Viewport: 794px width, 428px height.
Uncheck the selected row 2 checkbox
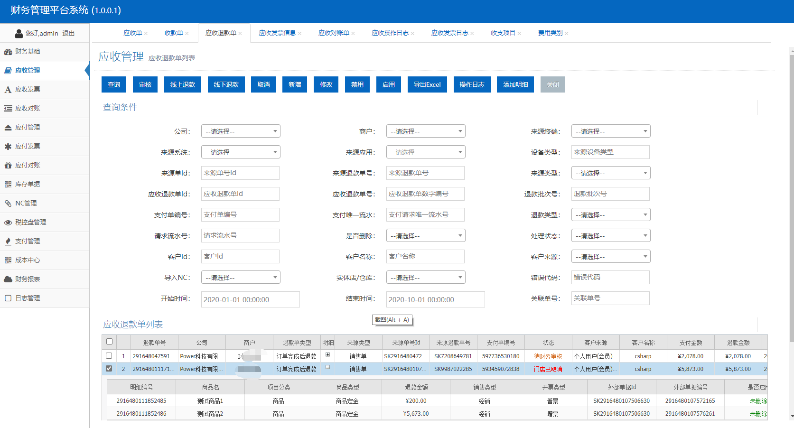(109, 369)
